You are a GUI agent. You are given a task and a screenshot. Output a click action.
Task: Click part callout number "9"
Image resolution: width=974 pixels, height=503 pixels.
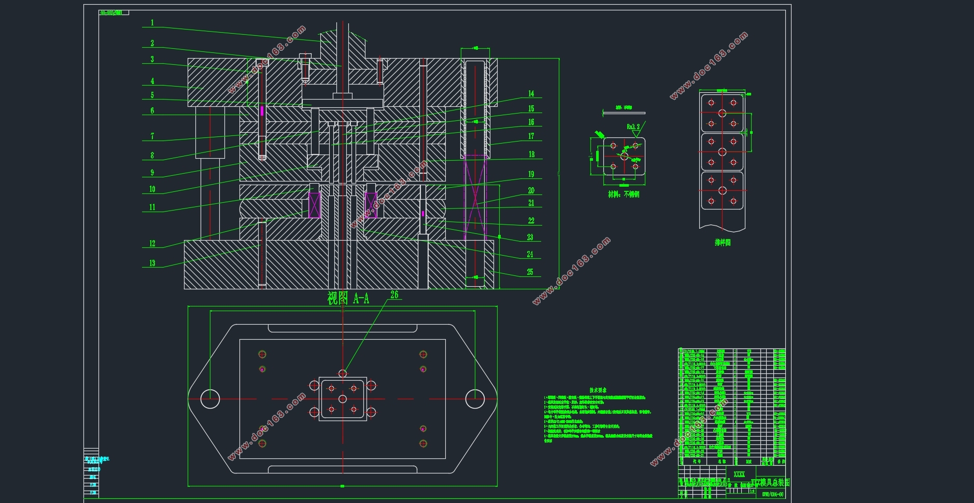point(152,173)
